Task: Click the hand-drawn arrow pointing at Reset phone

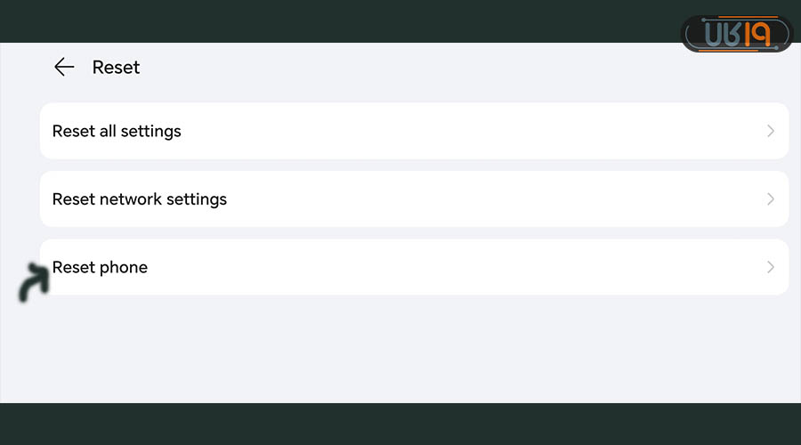Action: pyautogui.click(x=34, y=283)
